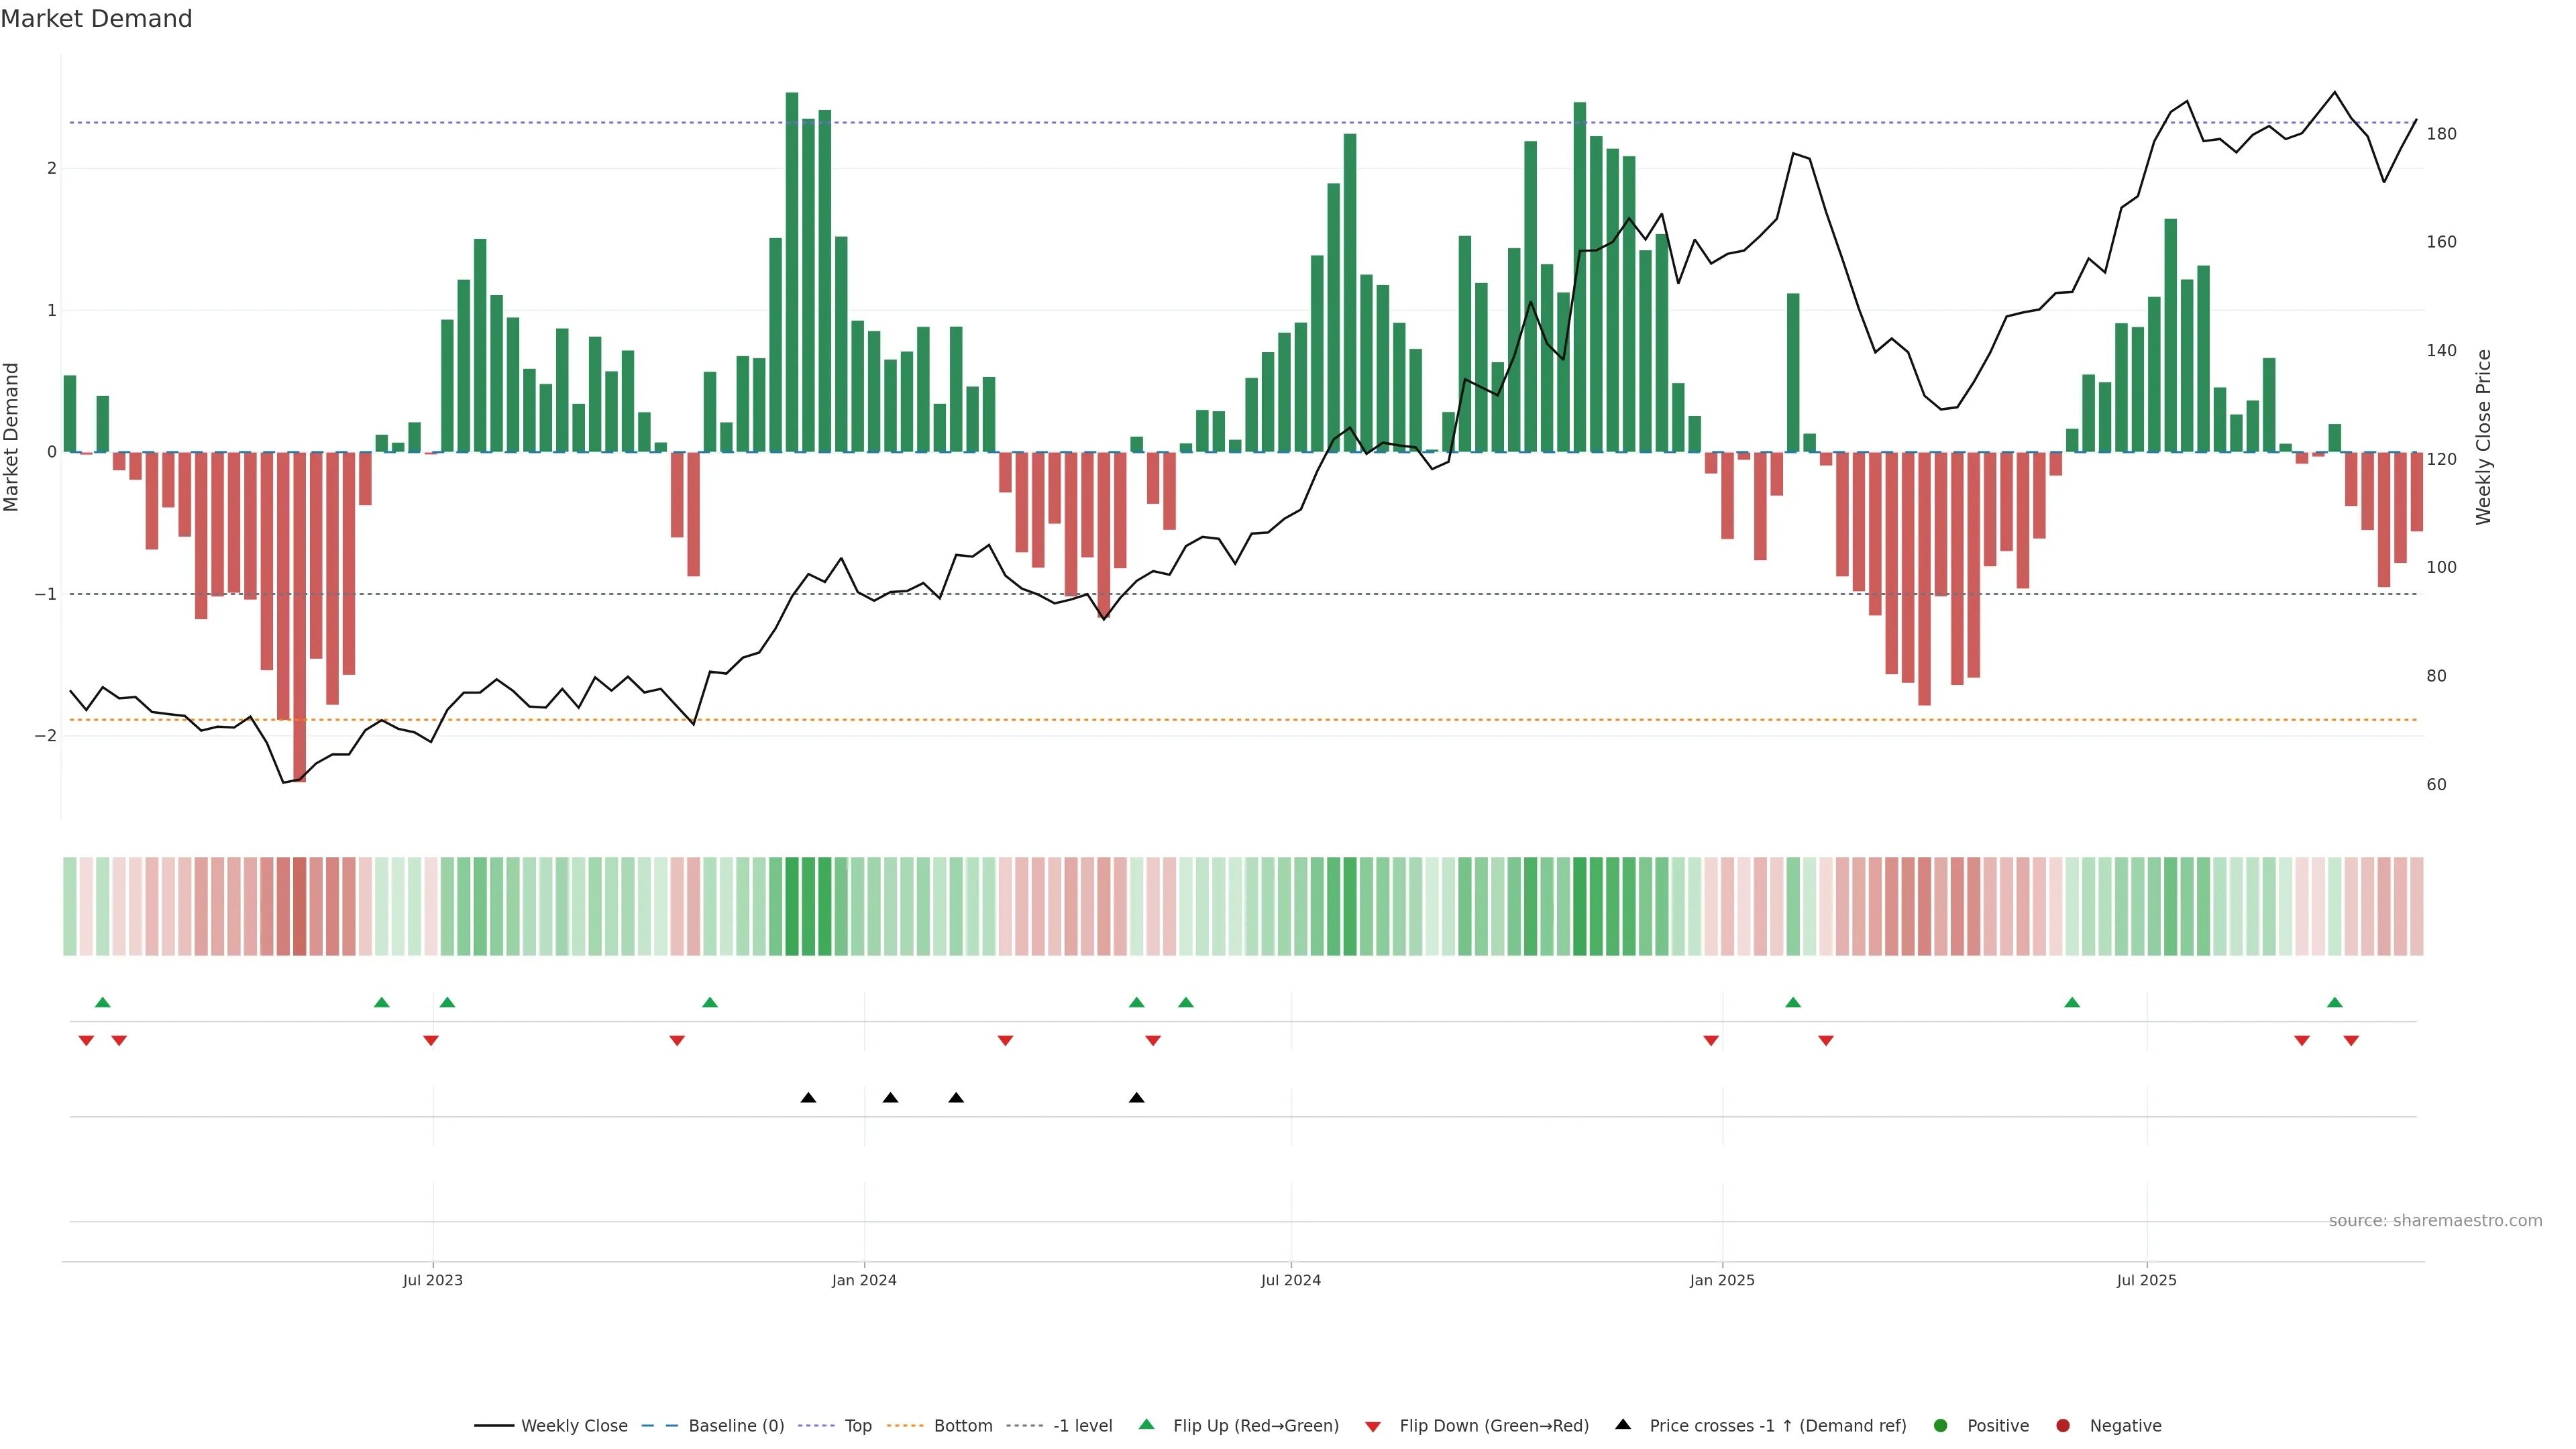This screenshot has width=2576, height=1449.
Task: Click the red Flip Down legend triangle
Action: point(1373,1426)
